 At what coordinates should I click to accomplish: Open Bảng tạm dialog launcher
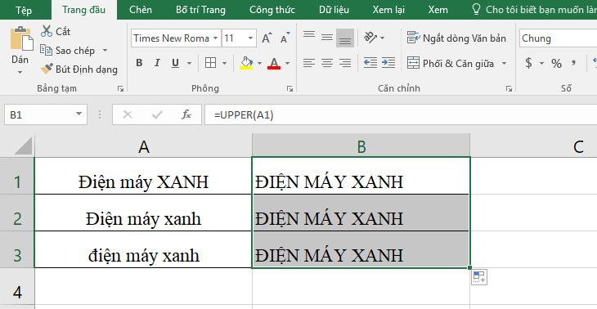[x=120, y=88]
